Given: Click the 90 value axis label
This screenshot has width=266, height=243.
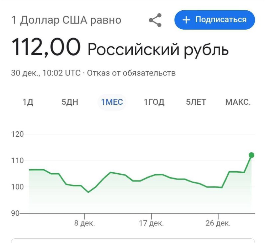Looking at the screenshot, I should 16,213.
